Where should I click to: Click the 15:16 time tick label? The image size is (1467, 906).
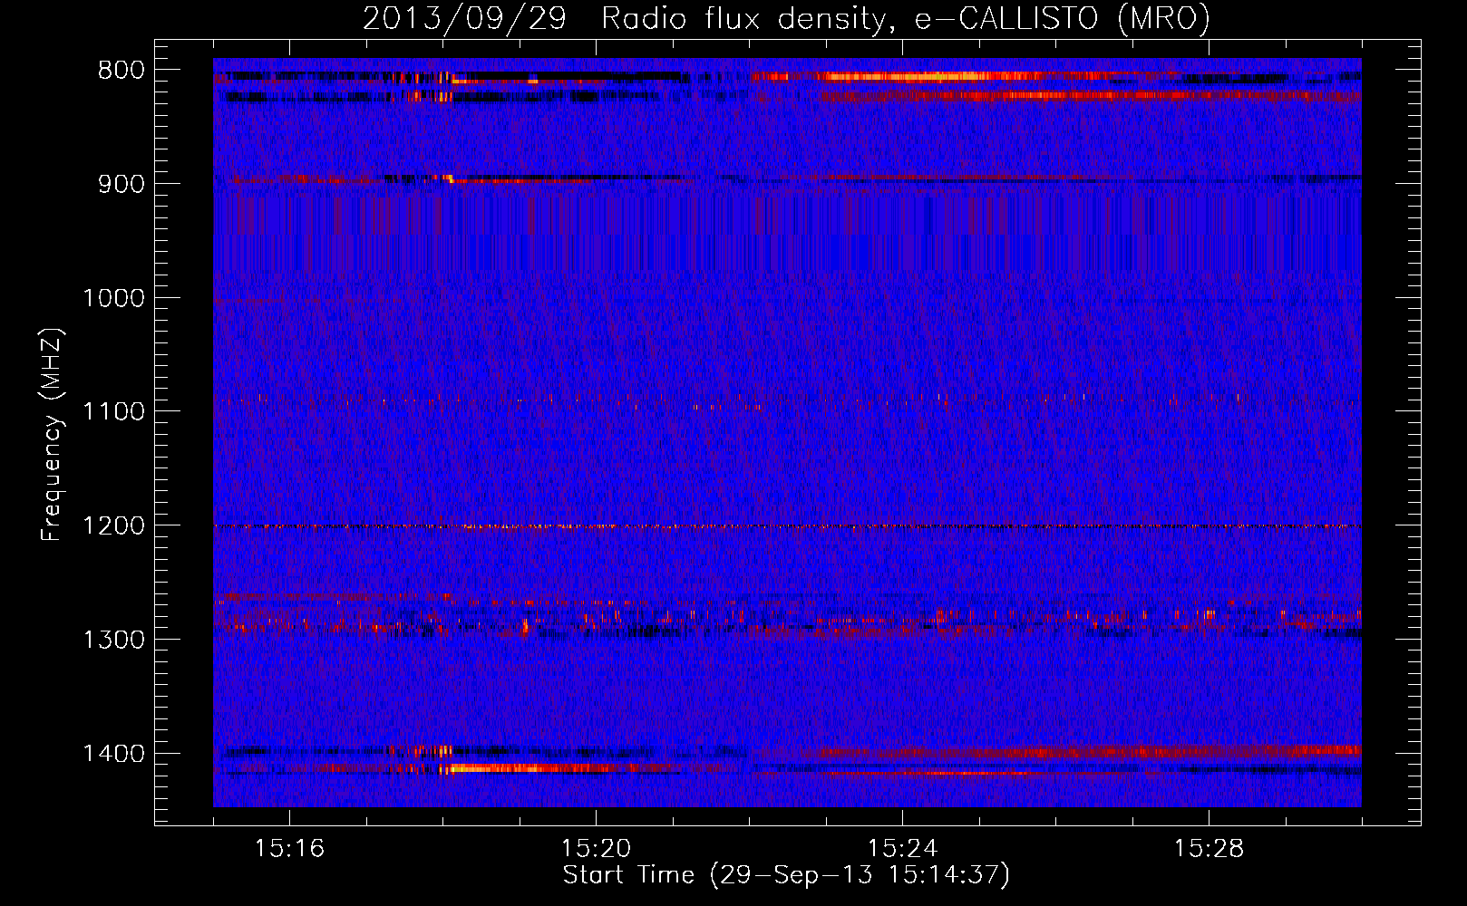289,849
